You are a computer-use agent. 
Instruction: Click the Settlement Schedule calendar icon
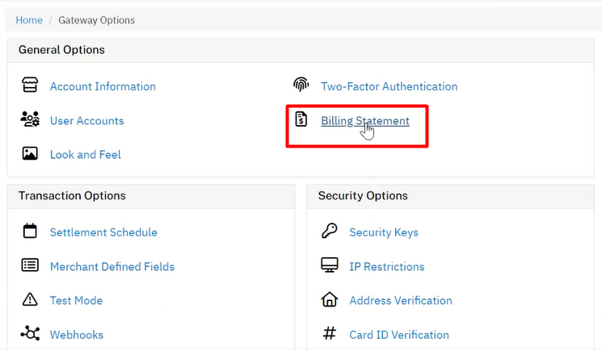[30, 231]
